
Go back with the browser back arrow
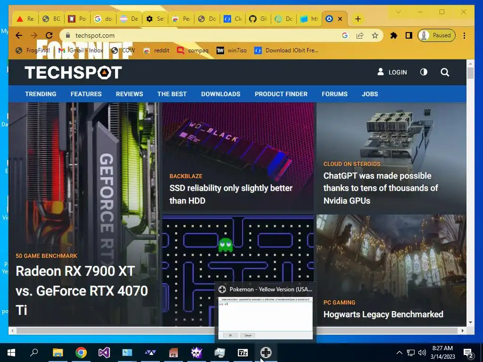pyautogui.click(x=19, y=35)
